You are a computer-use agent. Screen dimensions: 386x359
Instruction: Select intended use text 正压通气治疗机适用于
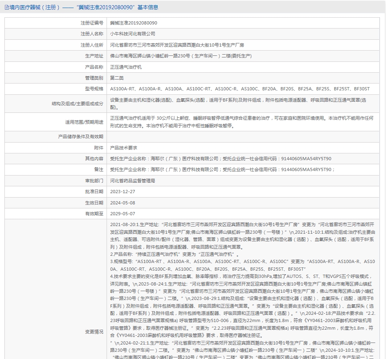[x=242, y=122]
